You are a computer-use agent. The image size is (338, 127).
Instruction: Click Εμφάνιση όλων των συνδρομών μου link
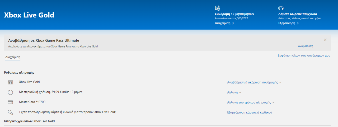click(x=304, y=56)
